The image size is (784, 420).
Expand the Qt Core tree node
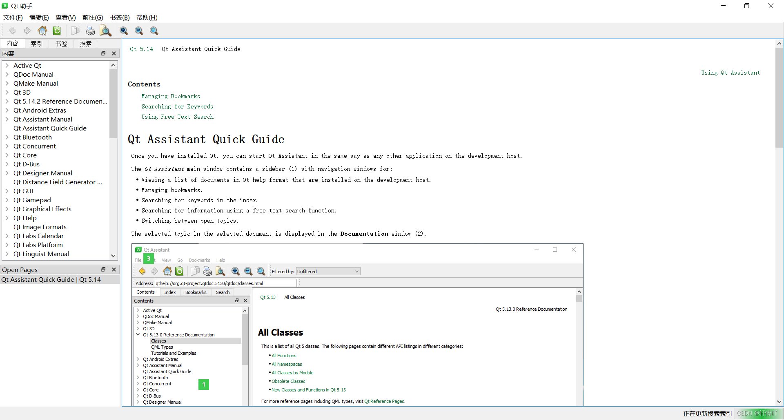point(7,155)
